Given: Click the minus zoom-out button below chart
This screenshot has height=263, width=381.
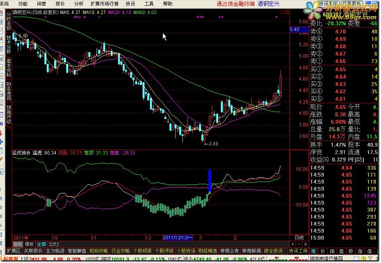Looking at the screenshot, I should coord(299,244).
